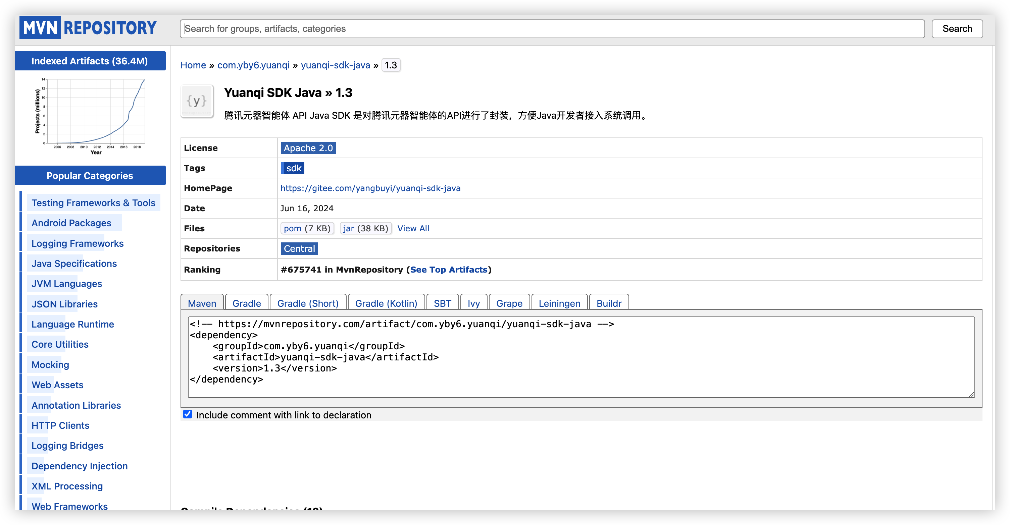The image size is (1010, 525).
Task: Switch to the SBT tab
Action: [x=442, y=303]
